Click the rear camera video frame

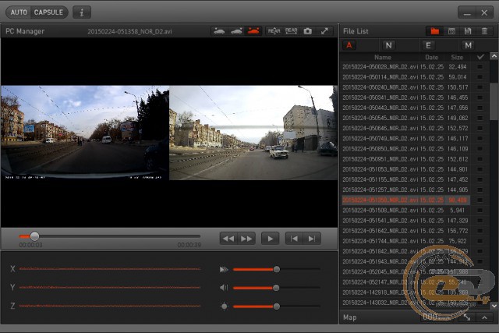pos(253,133)
